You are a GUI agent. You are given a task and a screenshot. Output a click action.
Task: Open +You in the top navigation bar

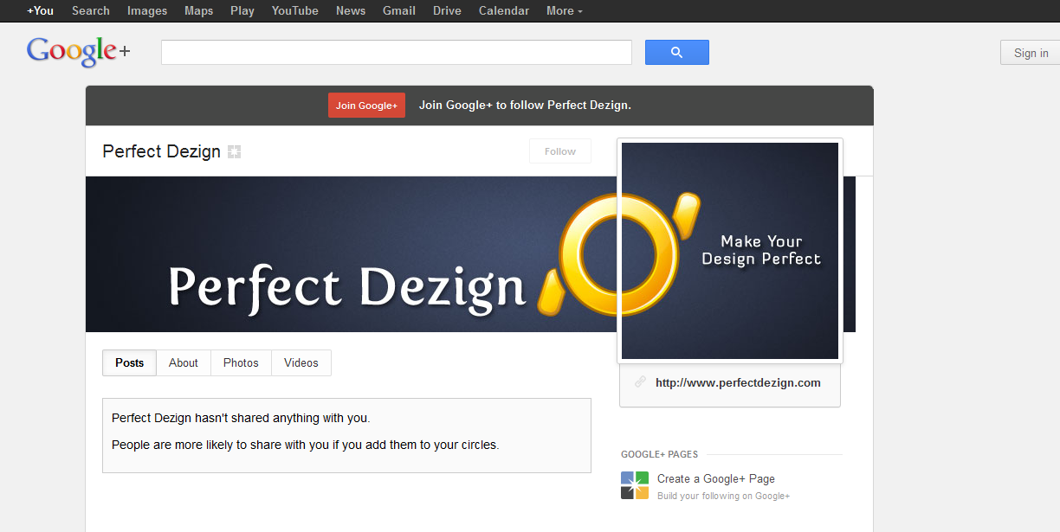tap(40, 10)
